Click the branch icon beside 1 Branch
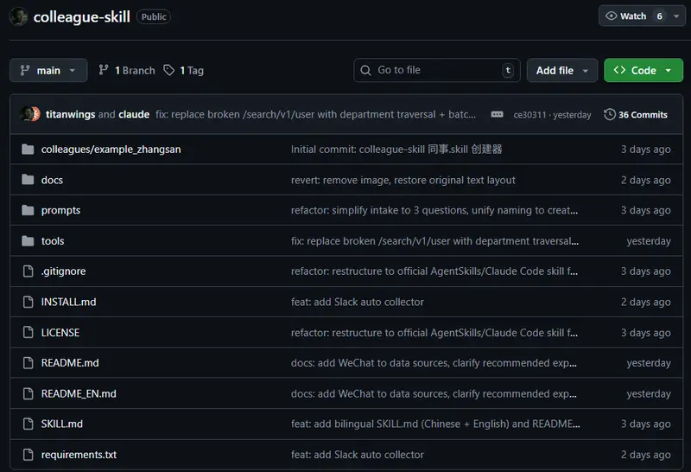The width and height of the screenshot is (691, 472). coord(105,70)
